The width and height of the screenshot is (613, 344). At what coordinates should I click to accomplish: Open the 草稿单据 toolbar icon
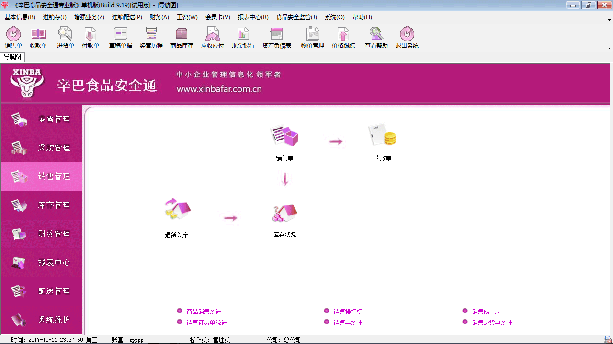[x=121, y=38]
